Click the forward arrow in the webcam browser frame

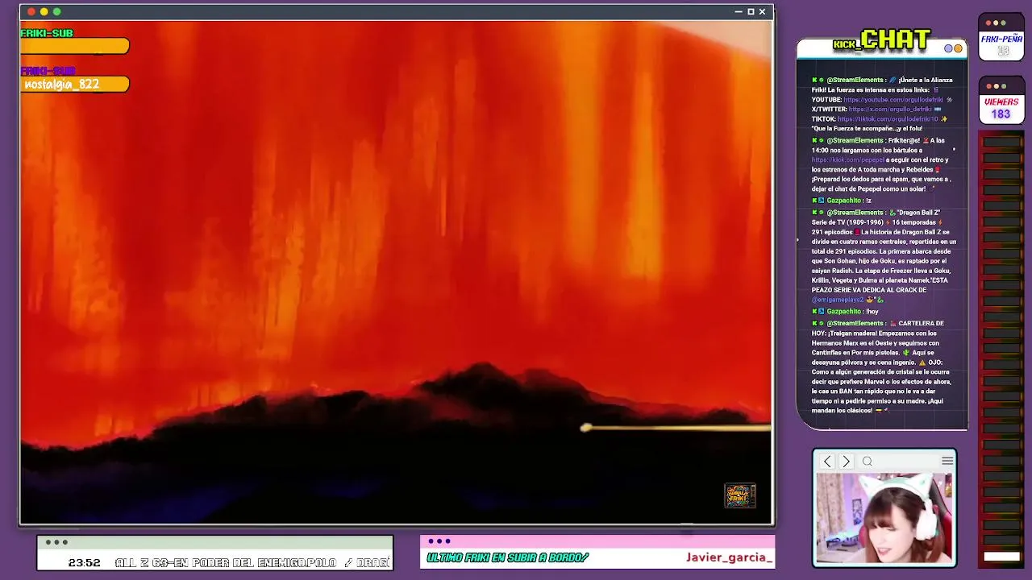(x=846, y=462)
